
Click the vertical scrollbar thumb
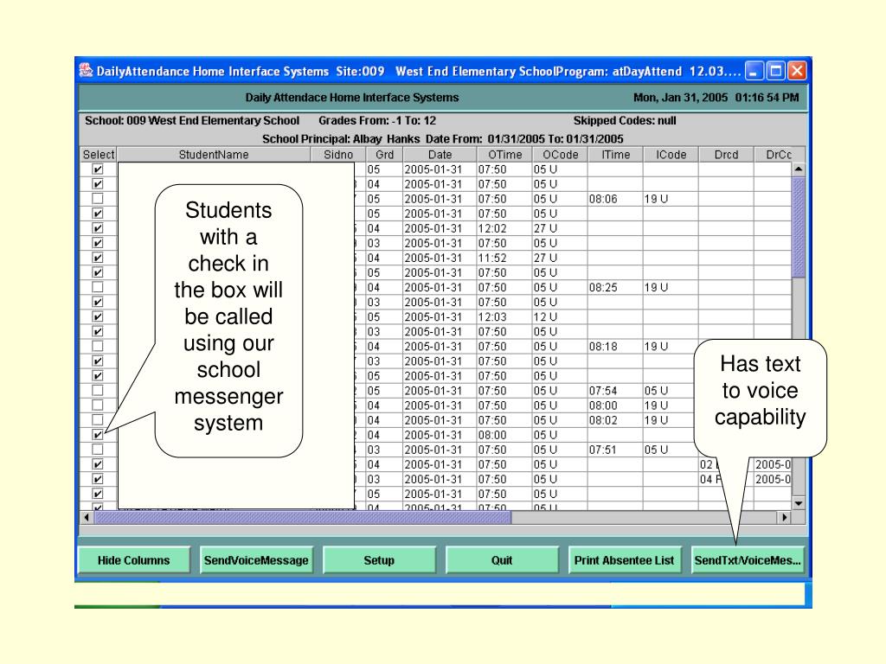(x=799, y=227)
